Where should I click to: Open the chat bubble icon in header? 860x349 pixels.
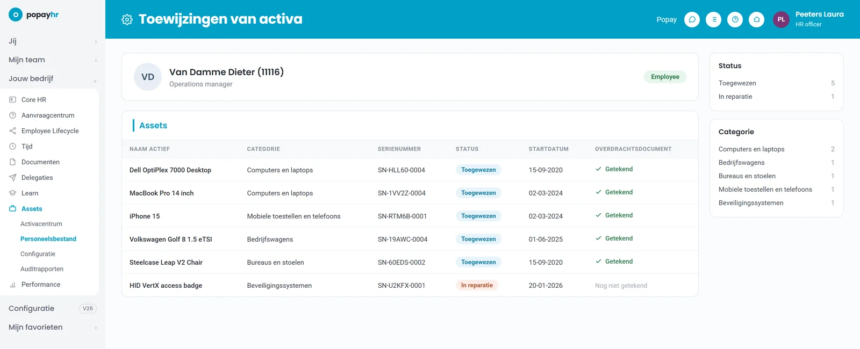tap(692, 19)
